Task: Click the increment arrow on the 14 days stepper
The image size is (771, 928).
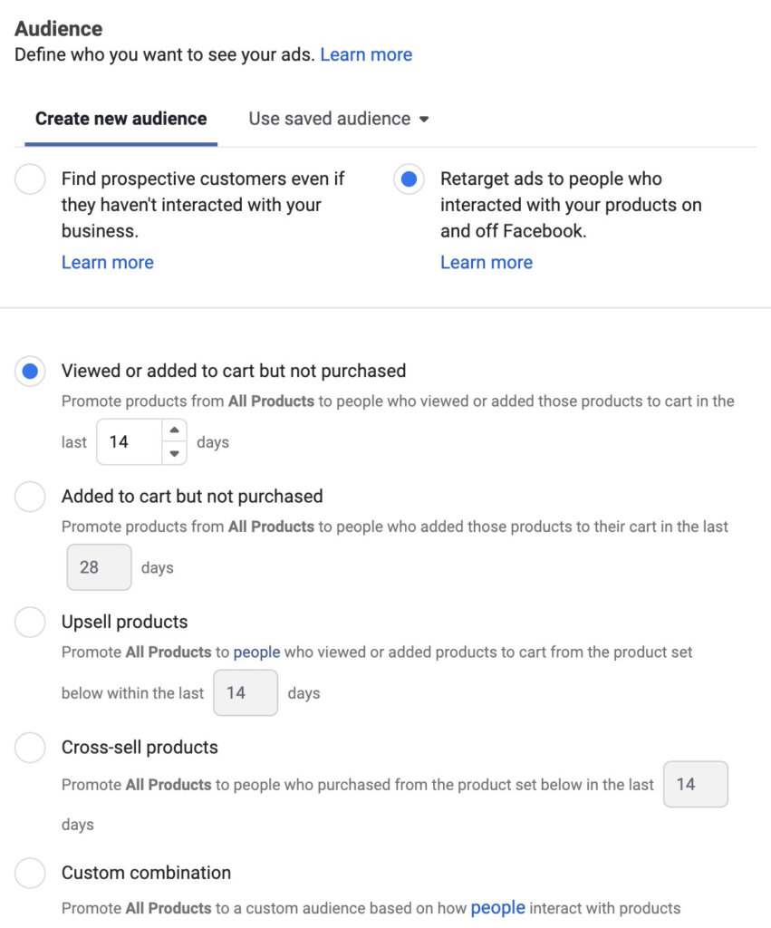Action: (x=173, y=430)
